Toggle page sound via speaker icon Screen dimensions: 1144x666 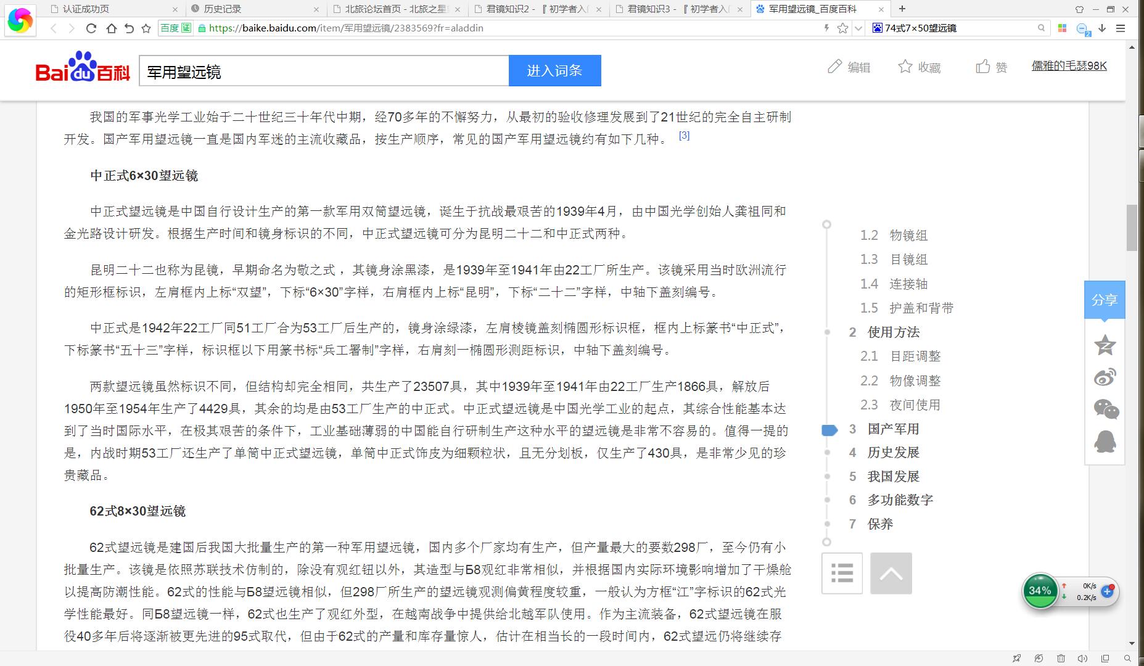pyautogui.click(x=1082, y=658)
